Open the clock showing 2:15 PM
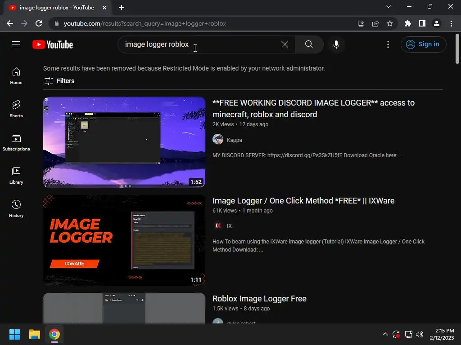The width and height of the screenshot is (461, 345). (442, 334)
